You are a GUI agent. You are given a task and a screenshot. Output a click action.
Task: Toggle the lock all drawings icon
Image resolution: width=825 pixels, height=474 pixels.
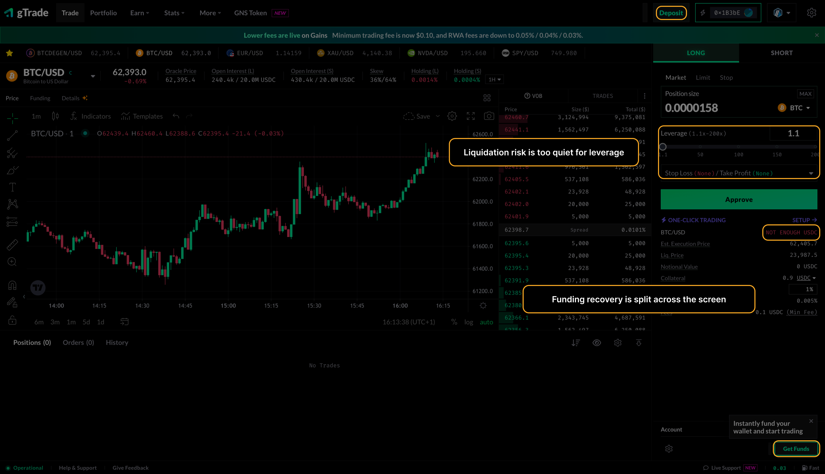[x=12, y=320]
